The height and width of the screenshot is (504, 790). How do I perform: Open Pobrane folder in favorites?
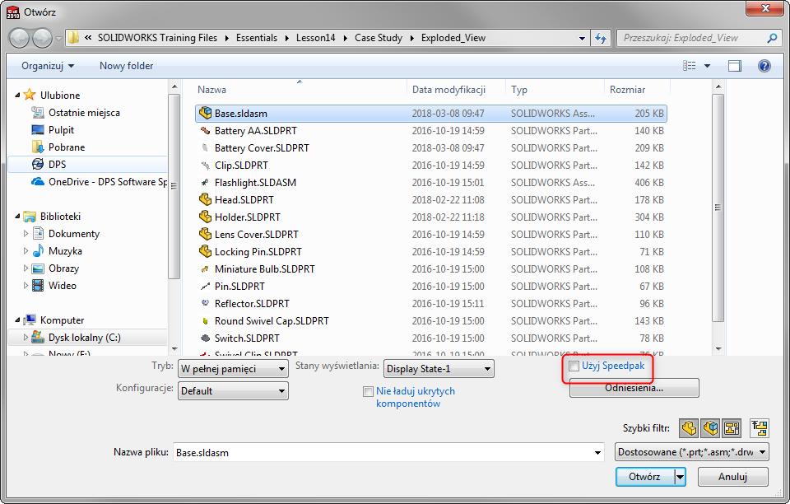pos(67,147)
